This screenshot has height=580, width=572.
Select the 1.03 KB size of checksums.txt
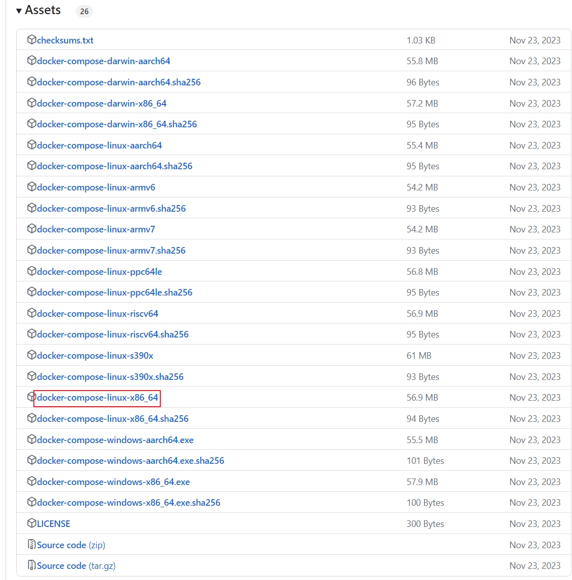click(421, 40)
